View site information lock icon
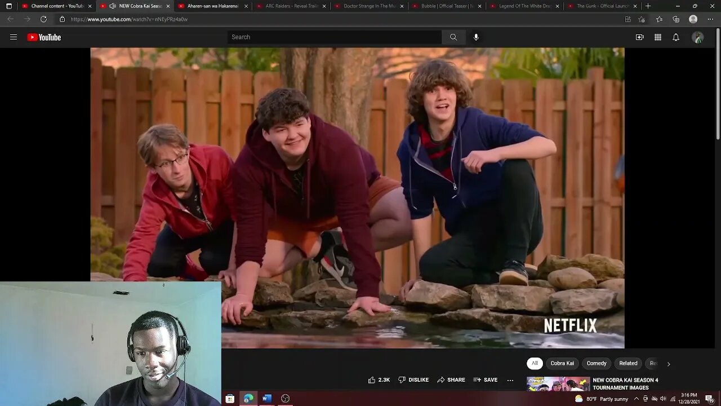 pos(62,19)
